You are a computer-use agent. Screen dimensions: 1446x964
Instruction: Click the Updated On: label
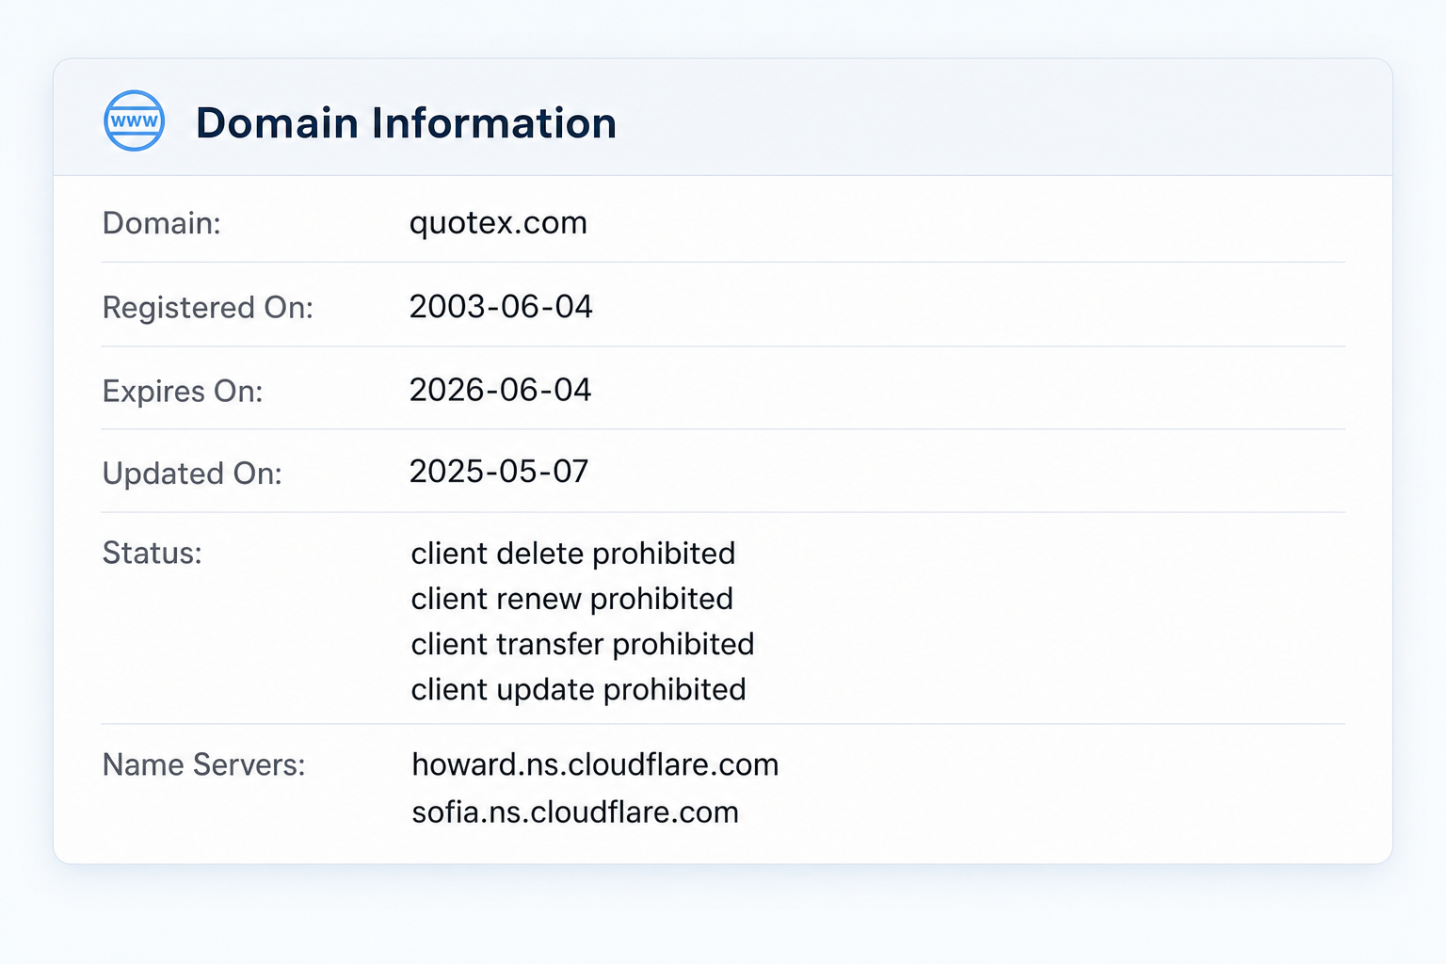point(192,473)
